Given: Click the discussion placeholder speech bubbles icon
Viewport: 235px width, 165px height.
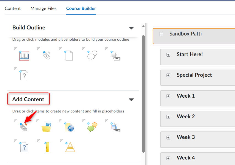Looking at the screenshot, I should click(x=92, y=55).
